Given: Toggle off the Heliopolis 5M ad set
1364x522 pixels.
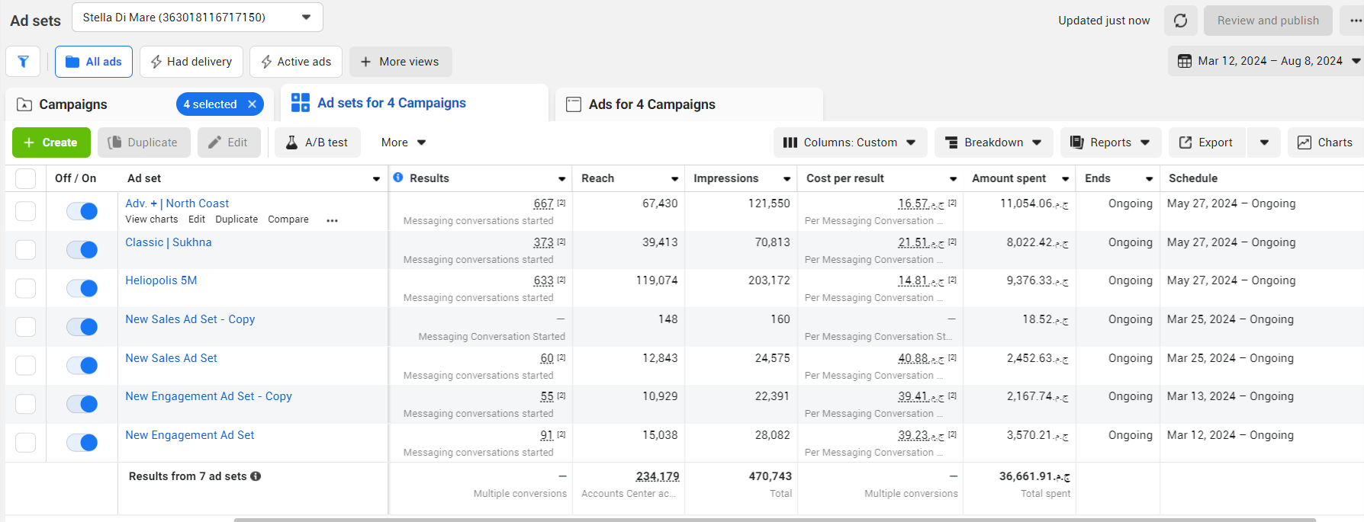Looking at the screenshot, I should (x=82, y=288).
